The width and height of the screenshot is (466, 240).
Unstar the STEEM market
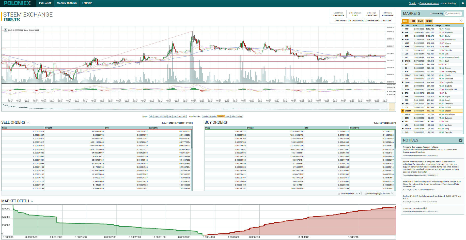(x=403, y=111)
